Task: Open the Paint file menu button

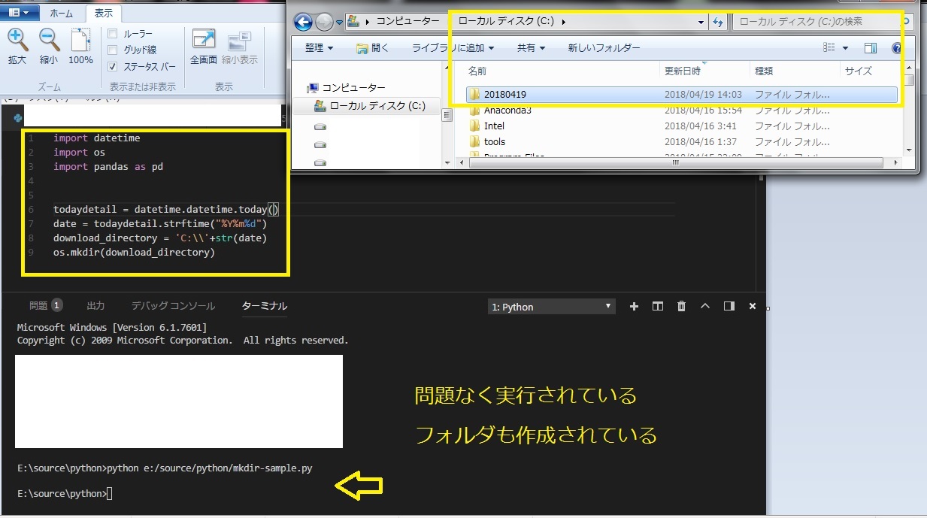Action: pos(19,13)
